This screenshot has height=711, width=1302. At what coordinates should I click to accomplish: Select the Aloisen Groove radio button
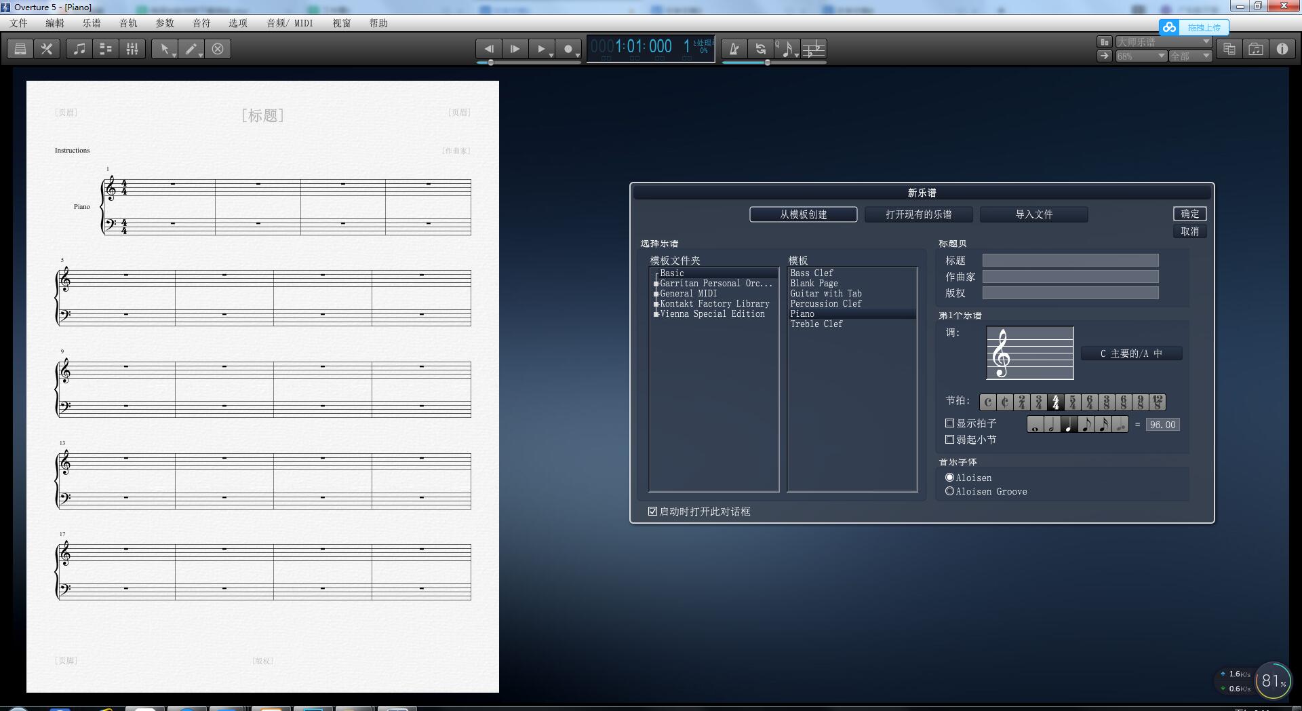949,491
